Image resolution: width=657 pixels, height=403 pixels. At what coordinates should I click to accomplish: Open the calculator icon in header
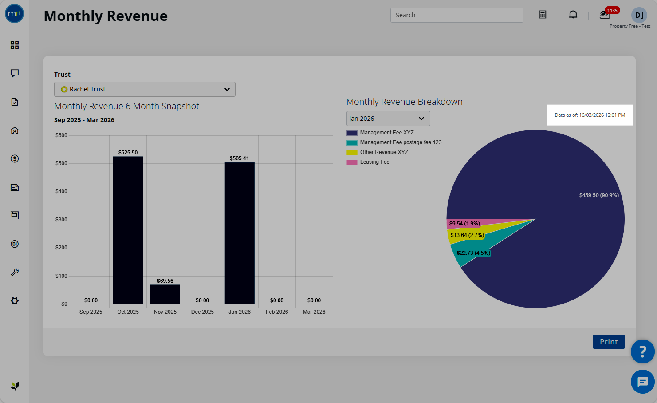(x=543, y=15)
